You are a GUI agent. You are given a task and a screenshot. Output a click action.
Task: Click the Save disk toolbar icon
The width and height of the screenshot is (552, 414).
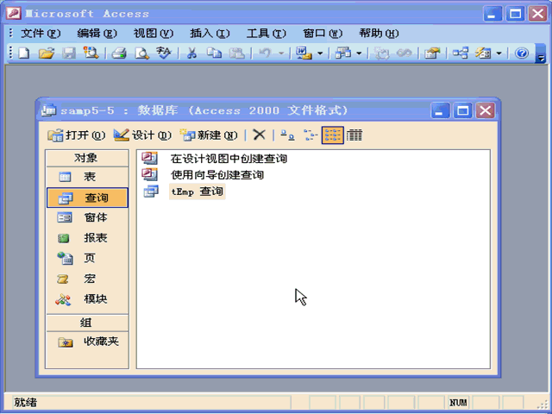coord(69,53)
